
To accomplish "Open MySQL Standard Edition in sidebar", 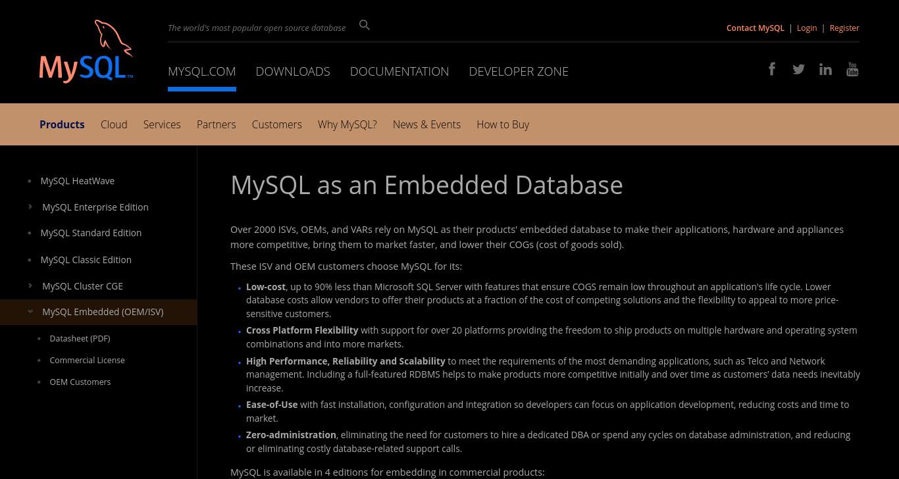I will click(91, 233).
